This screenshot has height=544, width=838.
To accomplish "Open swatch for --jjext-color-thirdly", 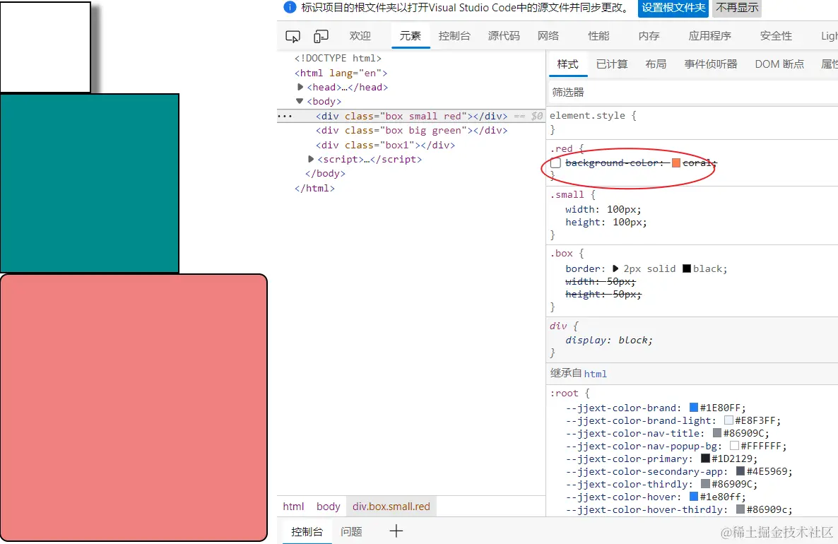I will [x=705, y=484].
